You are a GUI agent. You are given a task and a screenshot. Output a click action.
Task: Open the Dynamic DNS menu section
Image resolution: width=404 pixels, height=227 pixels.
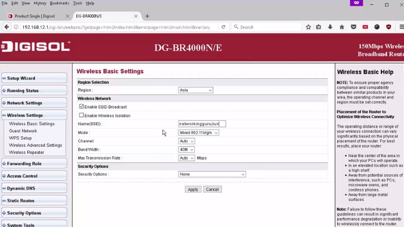pyautogui.click(x=34, y=188)
